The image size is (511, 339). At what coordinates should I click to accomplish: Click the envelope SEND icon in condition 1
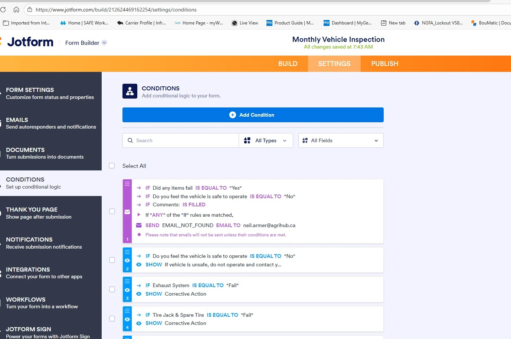[x=138, y=225]
